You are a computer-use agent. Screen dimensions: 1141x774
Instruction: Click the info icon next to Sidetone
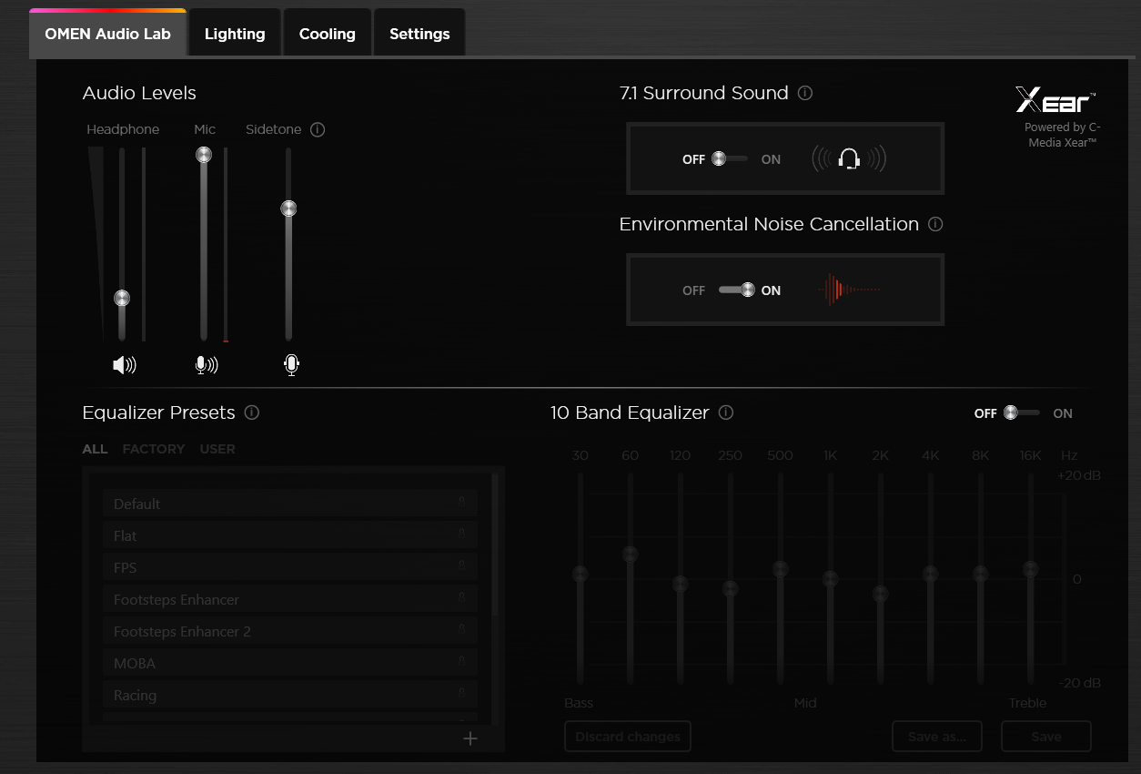tap(318, 129)
